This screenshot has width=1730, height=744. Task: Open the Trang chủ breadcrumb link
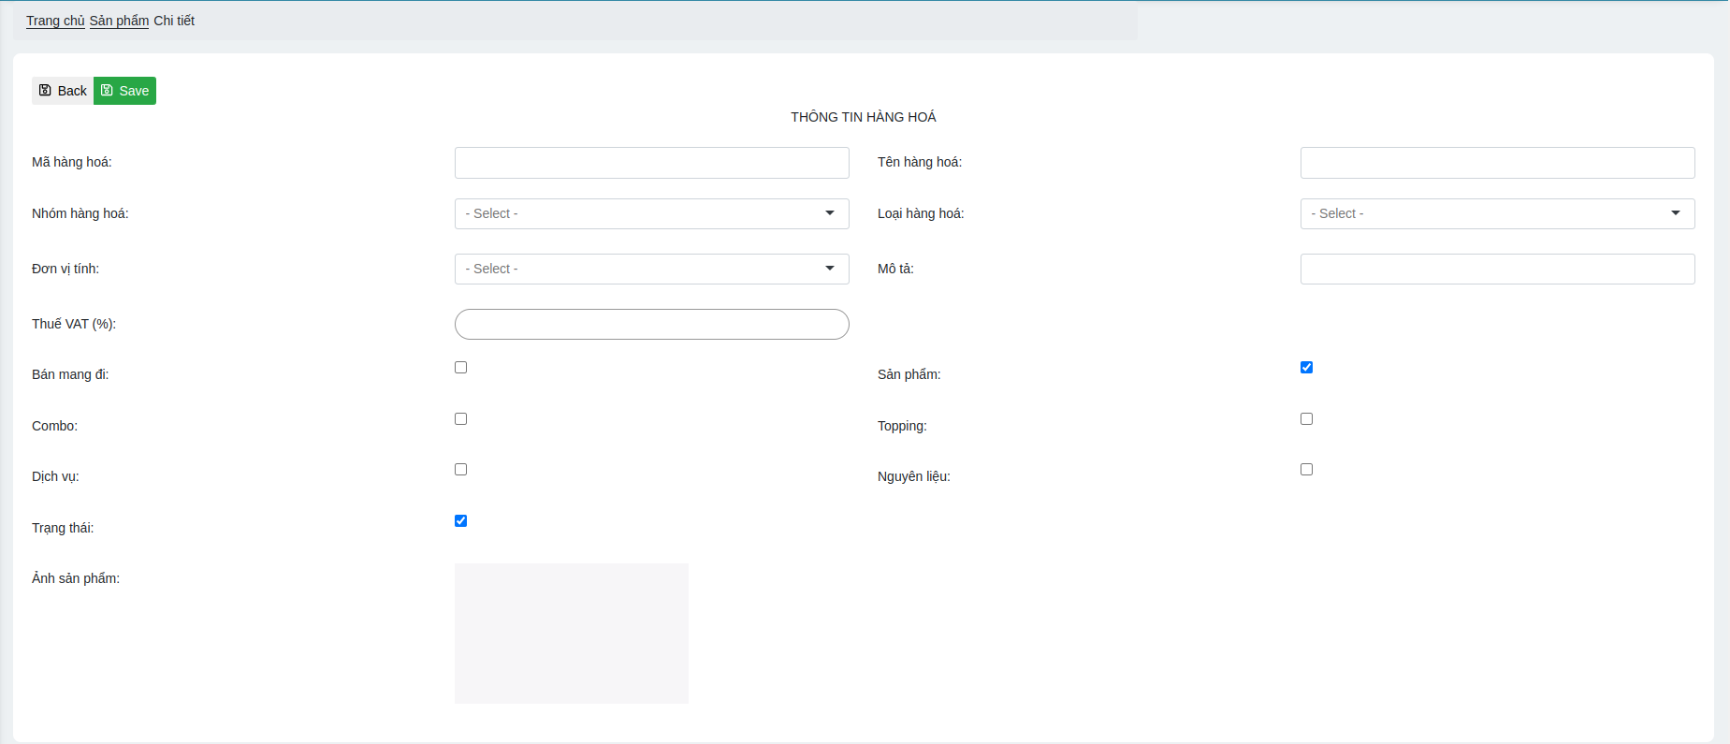(x=55, y=21)
